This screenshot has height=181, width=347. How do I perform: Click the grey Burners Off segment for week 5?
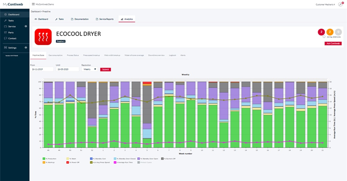pyautogui.click(x=147, y=104)
